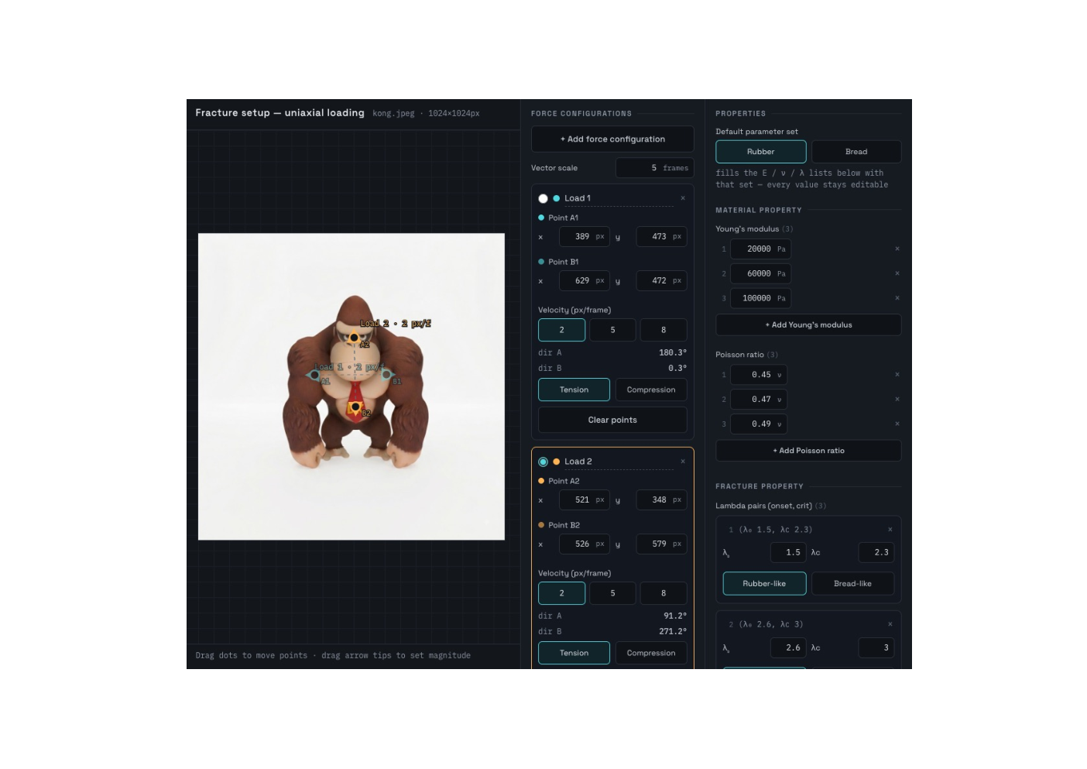Viewport: 1087px width, 769px height.
Task: Set Load 2 to Tension mode
Action: tap(574, 653)
